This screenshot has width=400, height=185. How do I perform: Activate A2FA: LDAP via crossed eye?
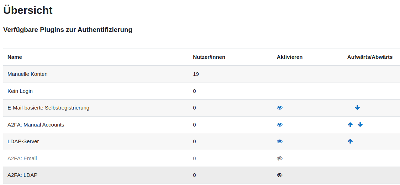(x=280, y=175)
